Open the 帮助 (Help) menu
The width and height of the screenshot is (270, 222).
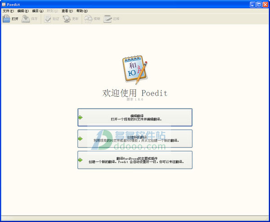point(82,11)
